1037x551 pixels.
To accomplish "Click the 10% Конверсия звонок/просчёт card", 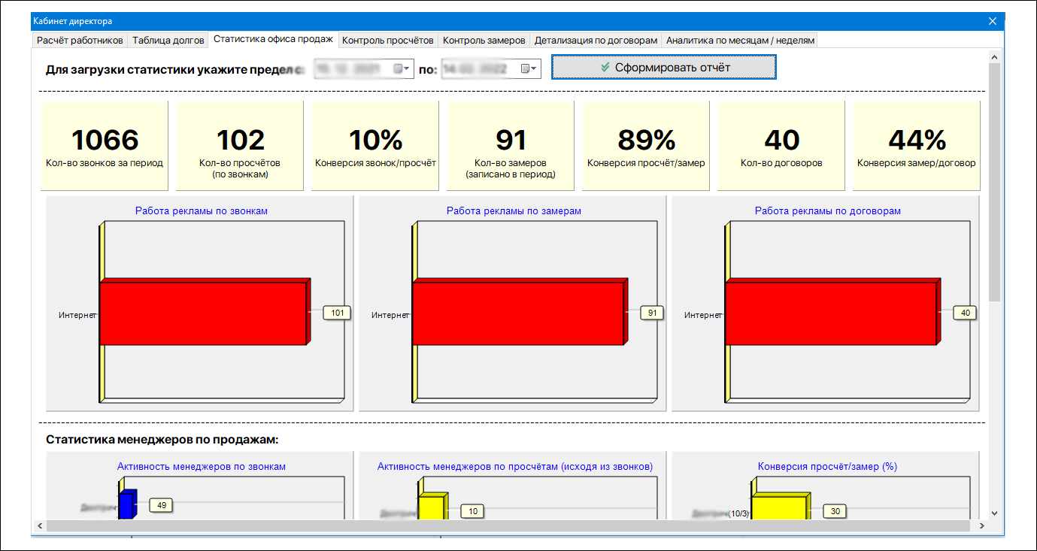I will coord(375,146).
